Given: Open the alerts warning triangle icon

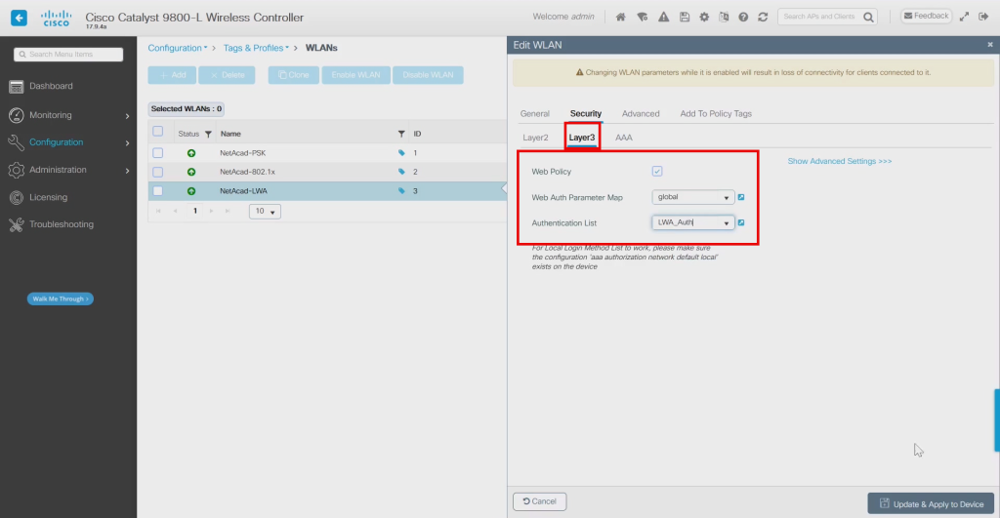Looking at the screenshot, I should click(664, 18).
